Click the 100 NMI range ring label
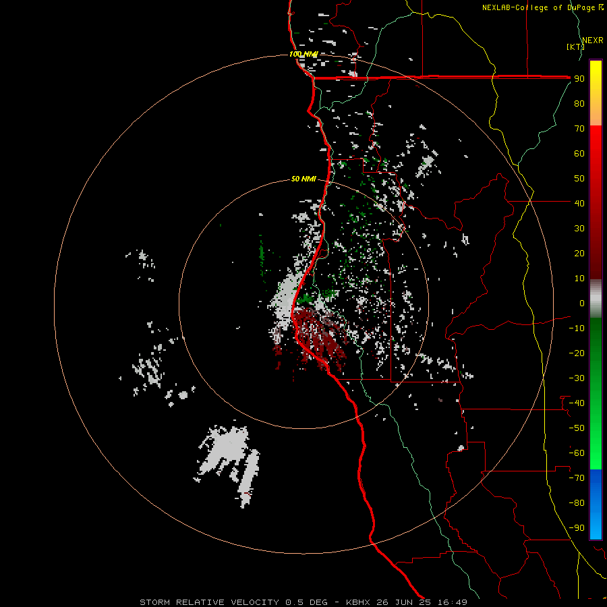This screenshot has width=607, height=607. click(303, 54)
